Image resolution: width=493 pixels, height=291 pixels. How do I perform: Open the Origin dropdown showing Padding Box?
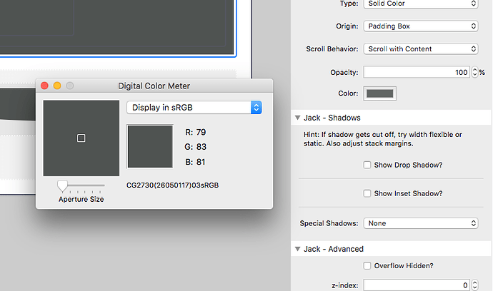421,26
